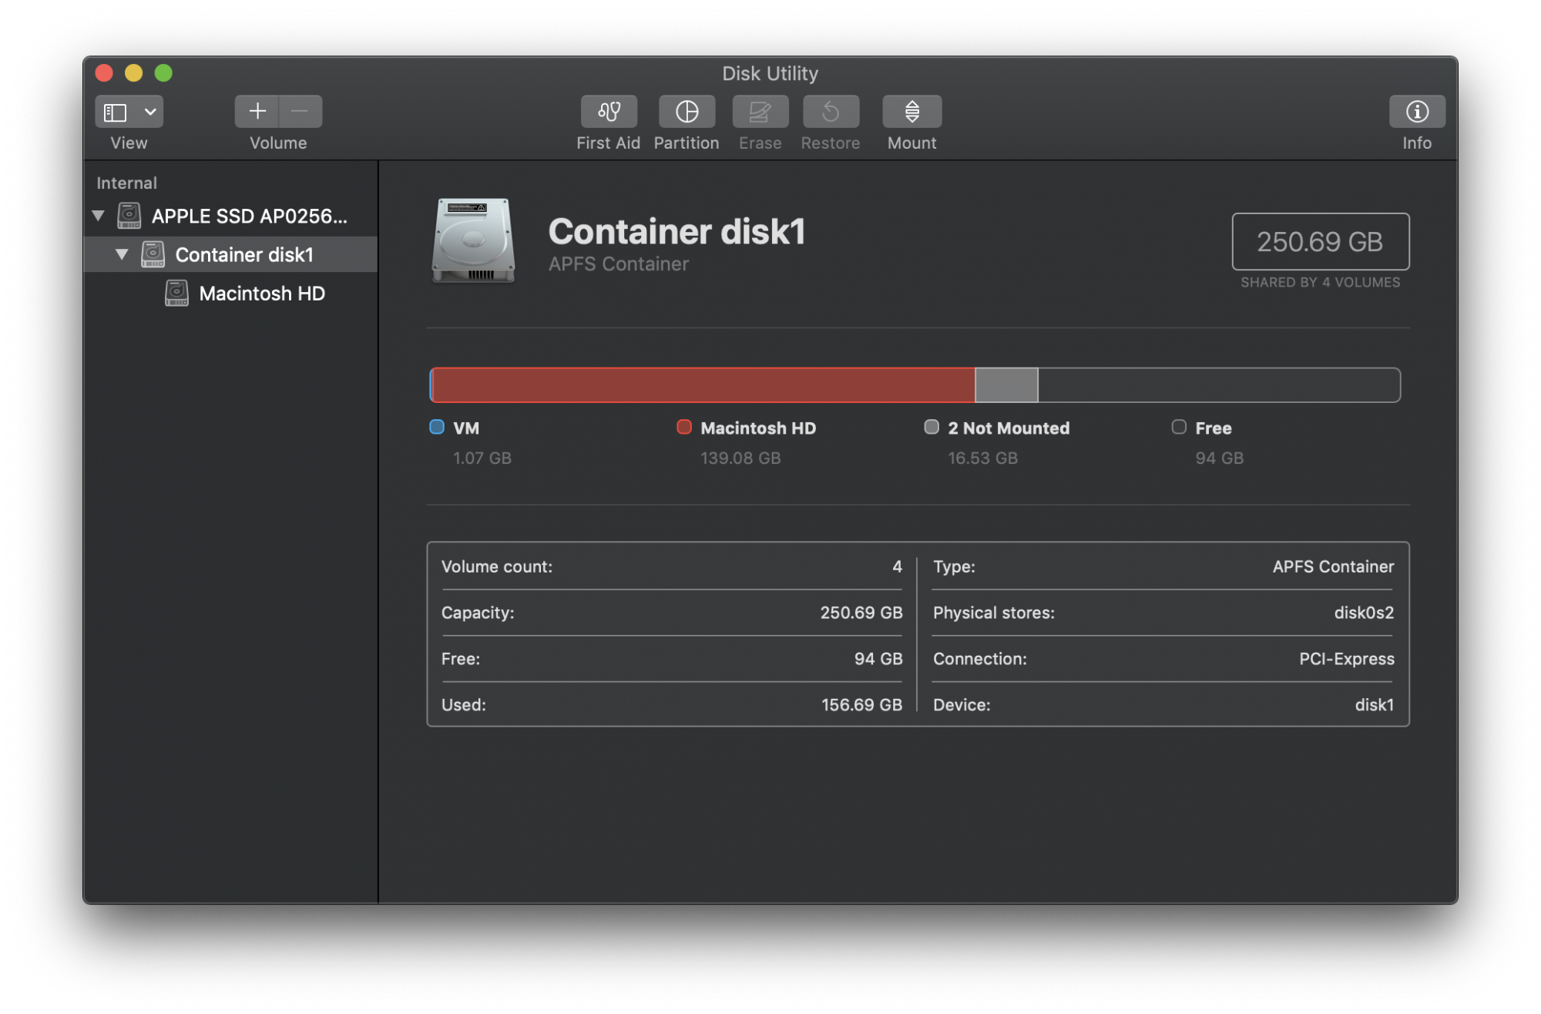
Task: Remove volume with minus button
Action: click(300, 112)
